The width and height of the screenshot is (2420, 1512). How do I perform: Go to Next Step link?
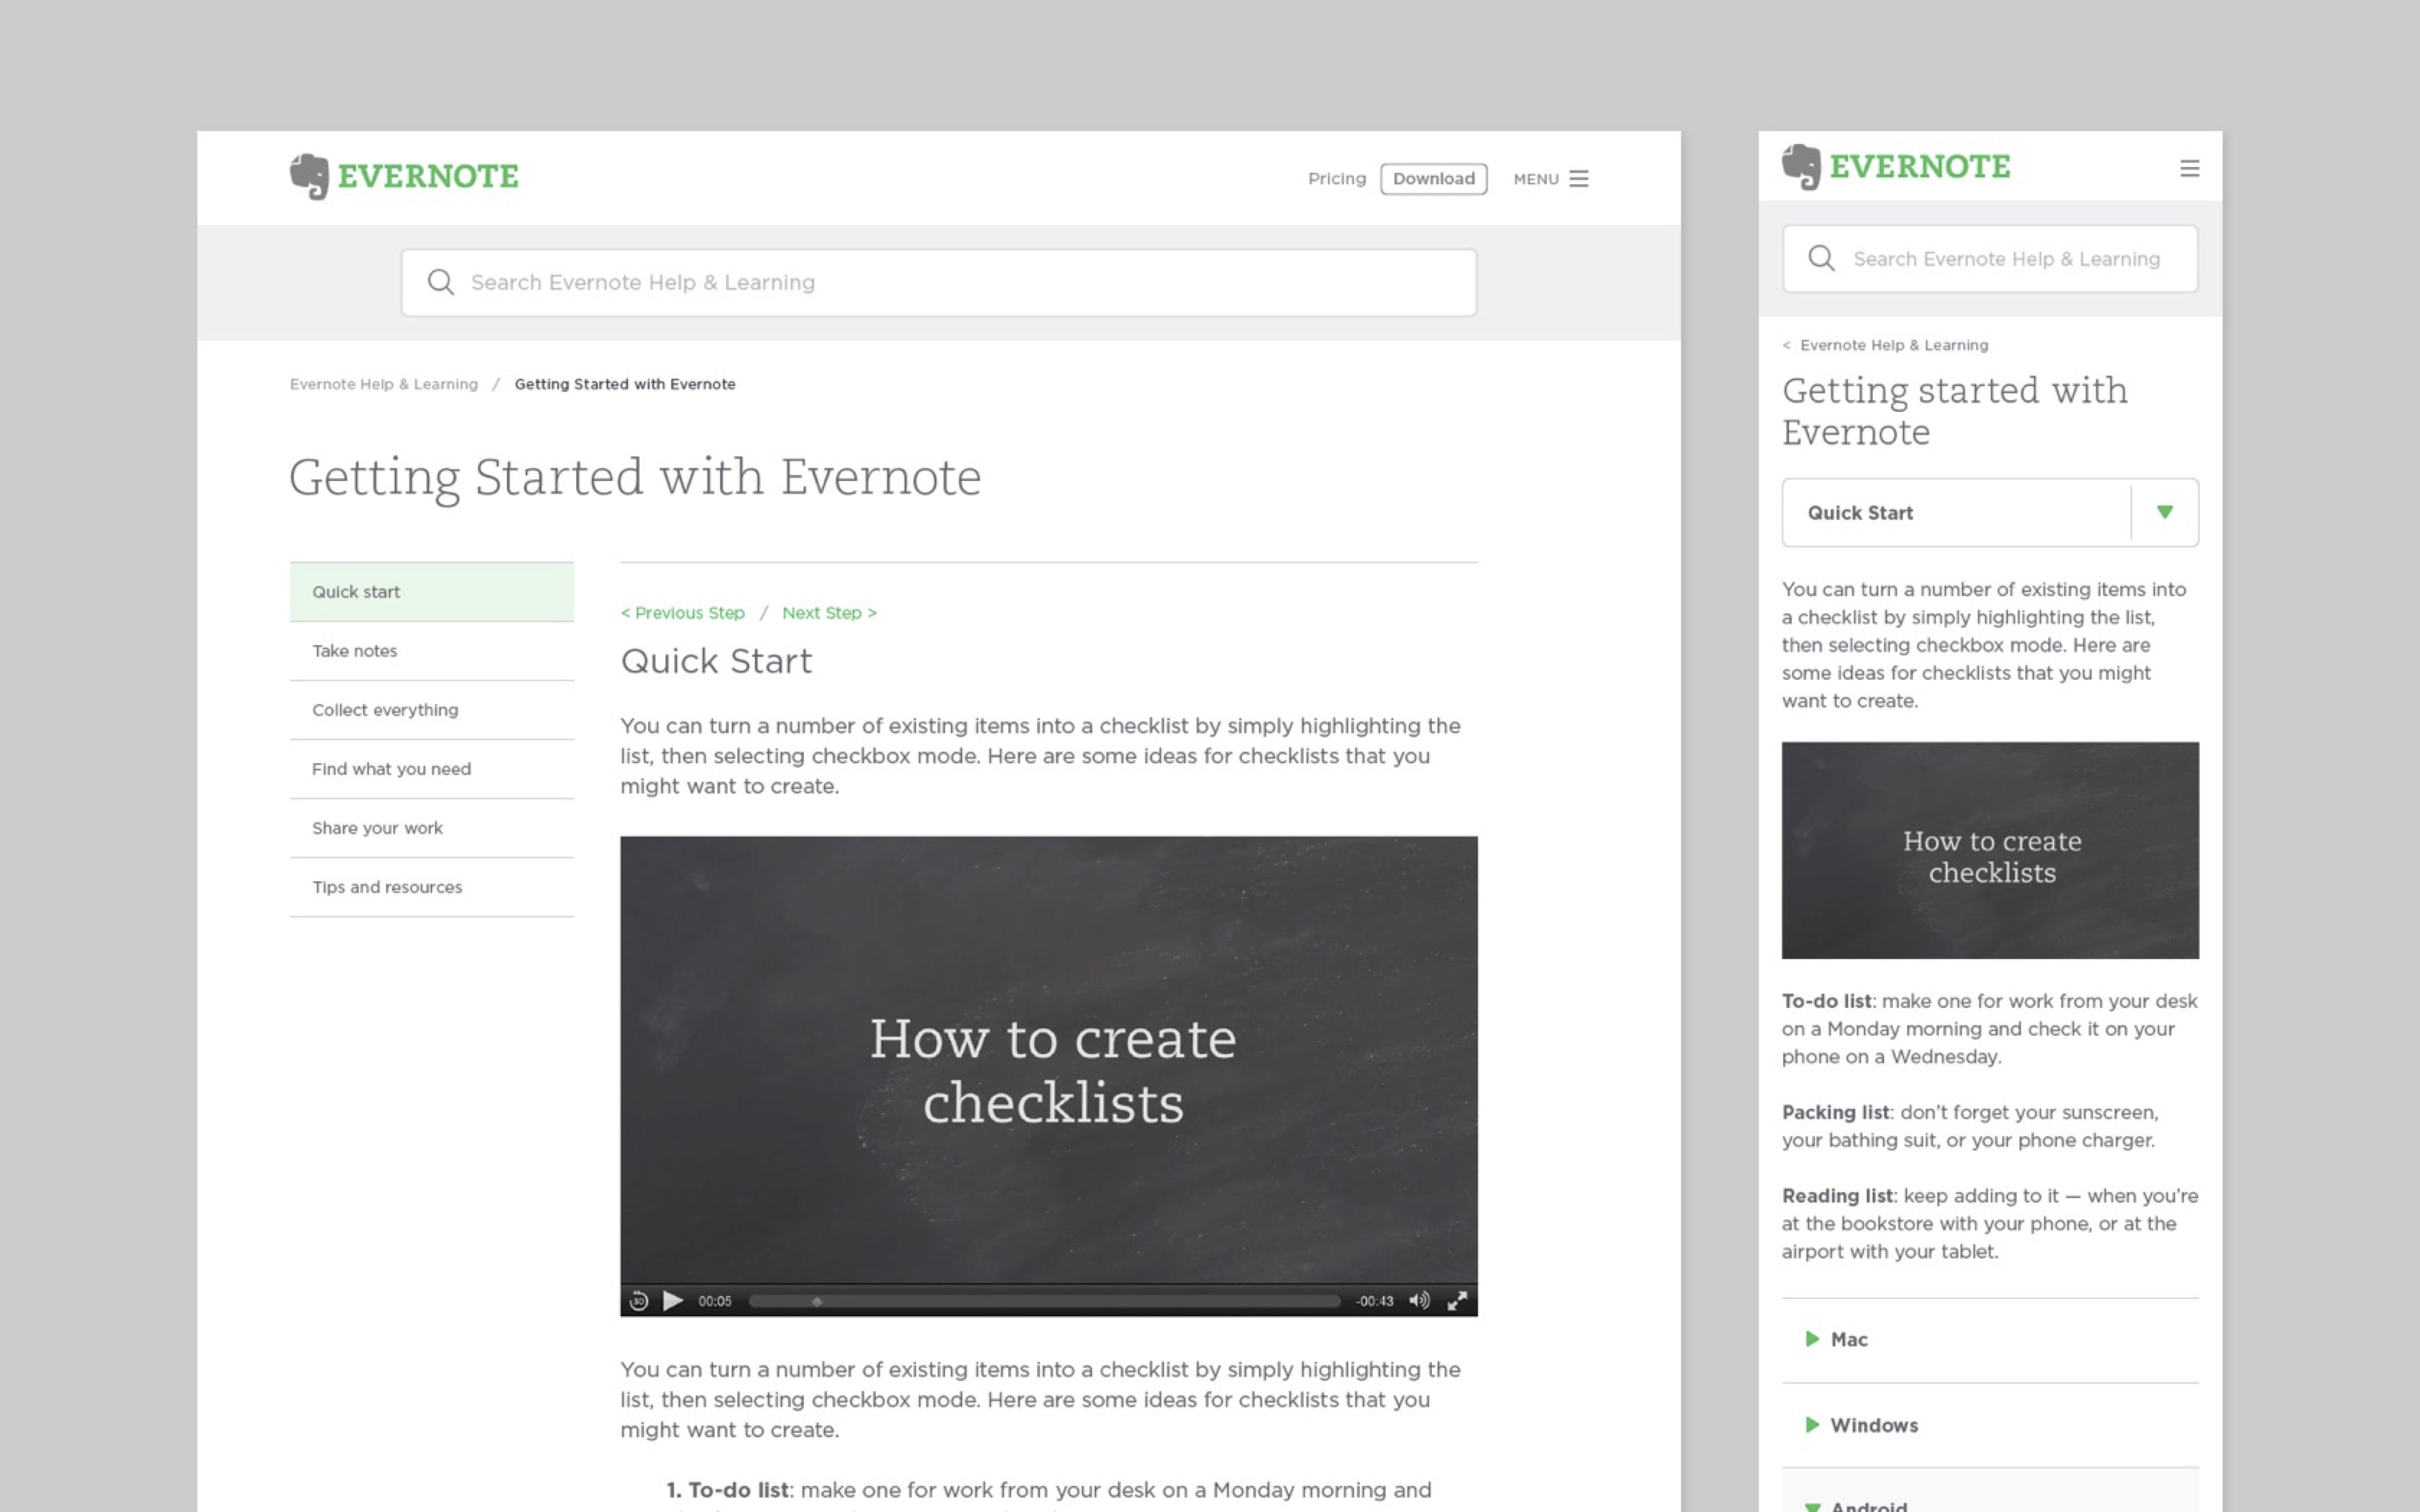point(829,613)
